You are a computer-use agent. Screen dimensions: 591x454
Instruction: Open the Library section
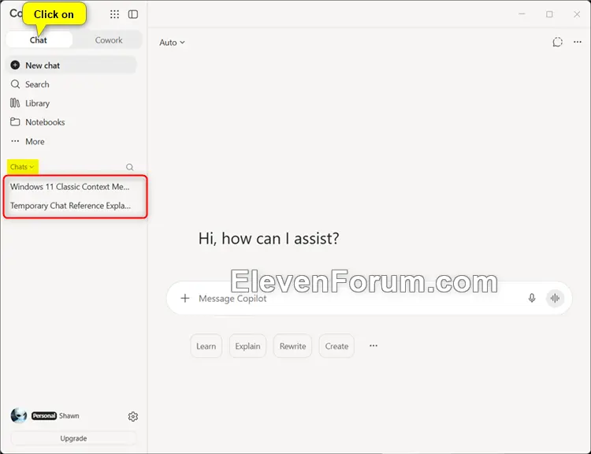coord(30,103)
